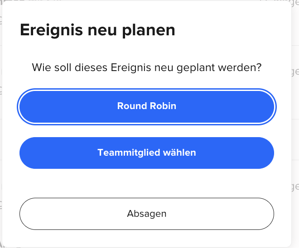
Task: Click the empty space between Teammitglied and Absagen
Action: coord(147,183)
